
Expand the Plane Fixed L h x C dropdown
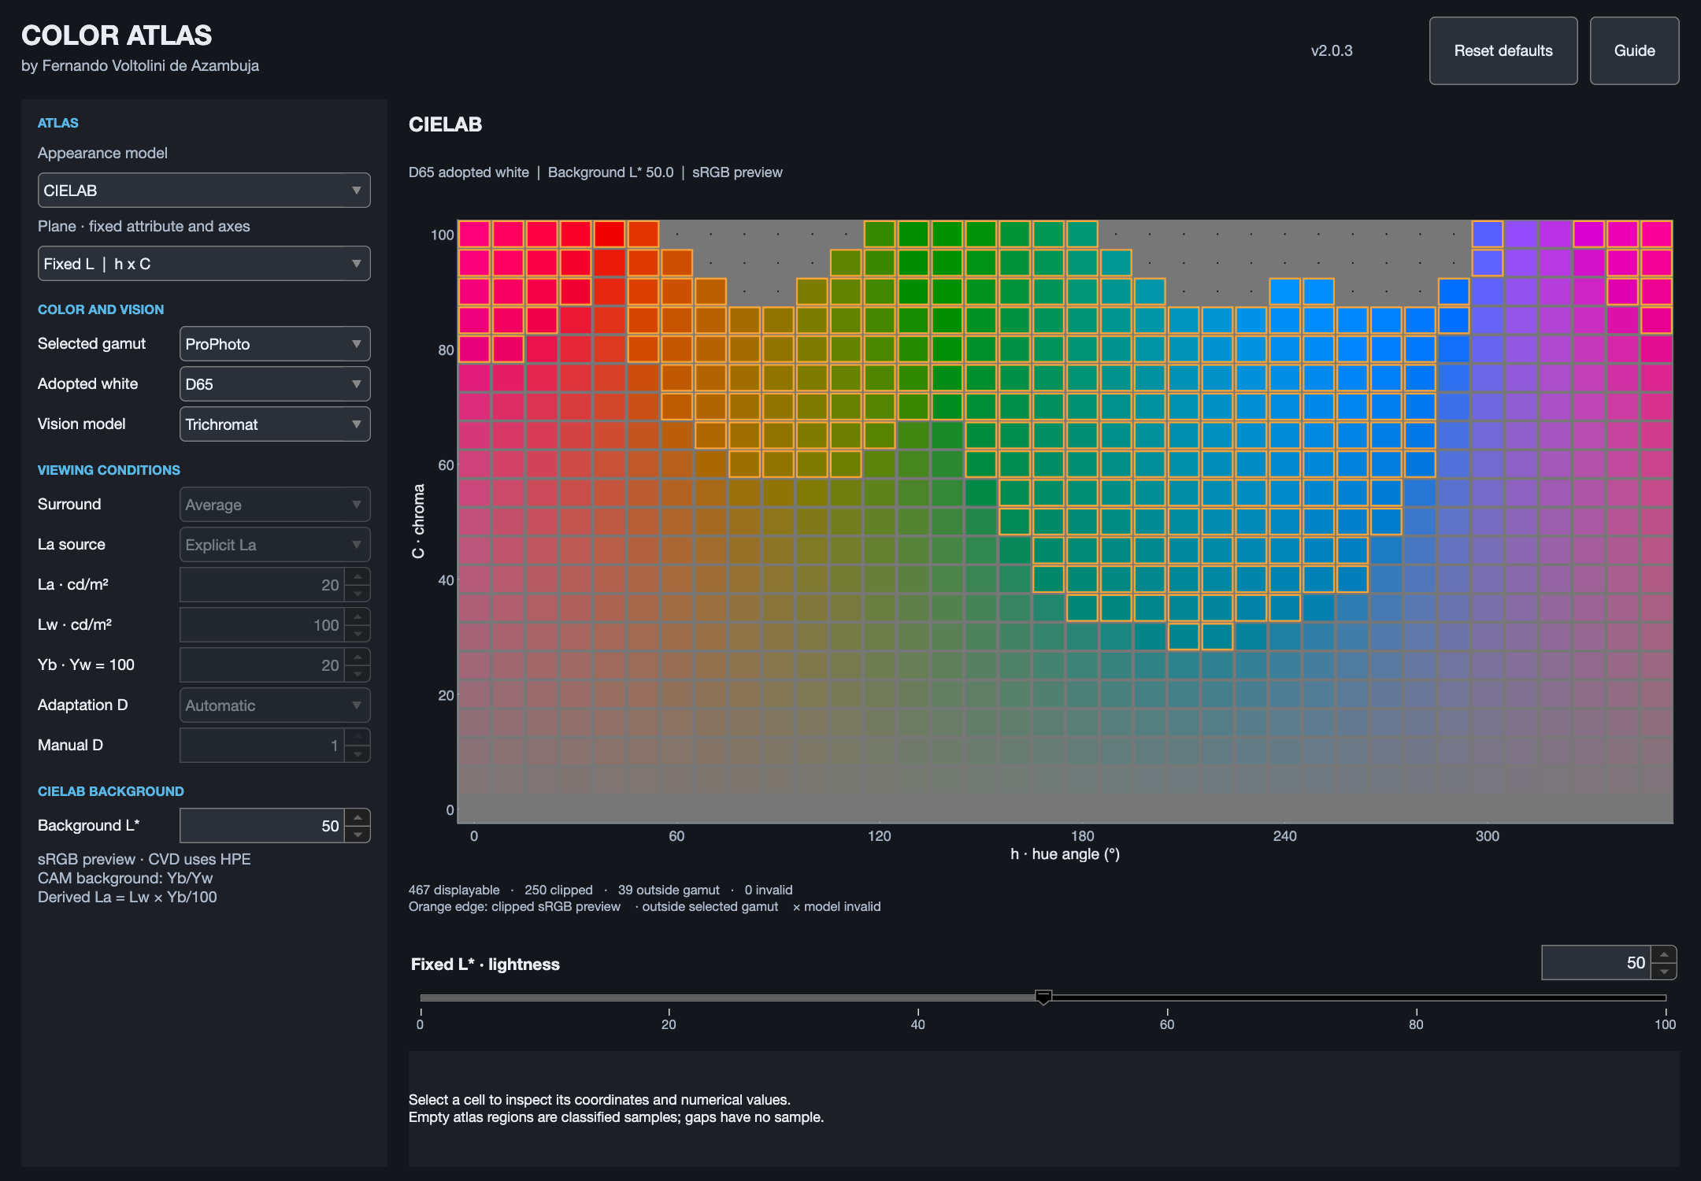click(x=204, y=264)
